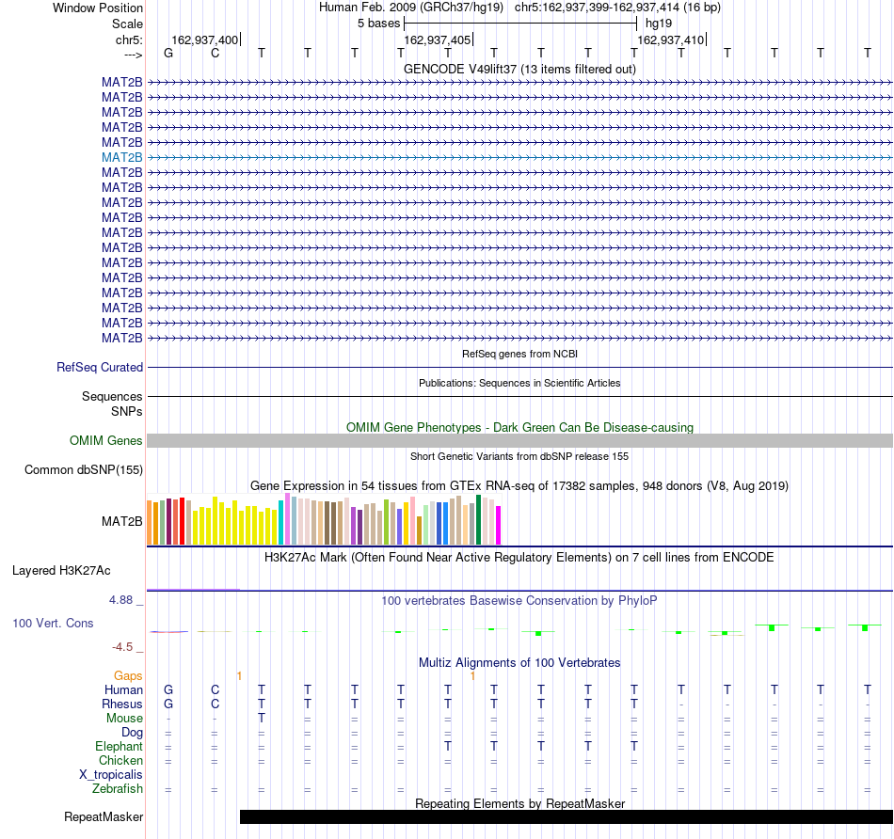The image size is (894, 839).
Task: Click the orange Gaps label
Action: click(x=128, y=675)
